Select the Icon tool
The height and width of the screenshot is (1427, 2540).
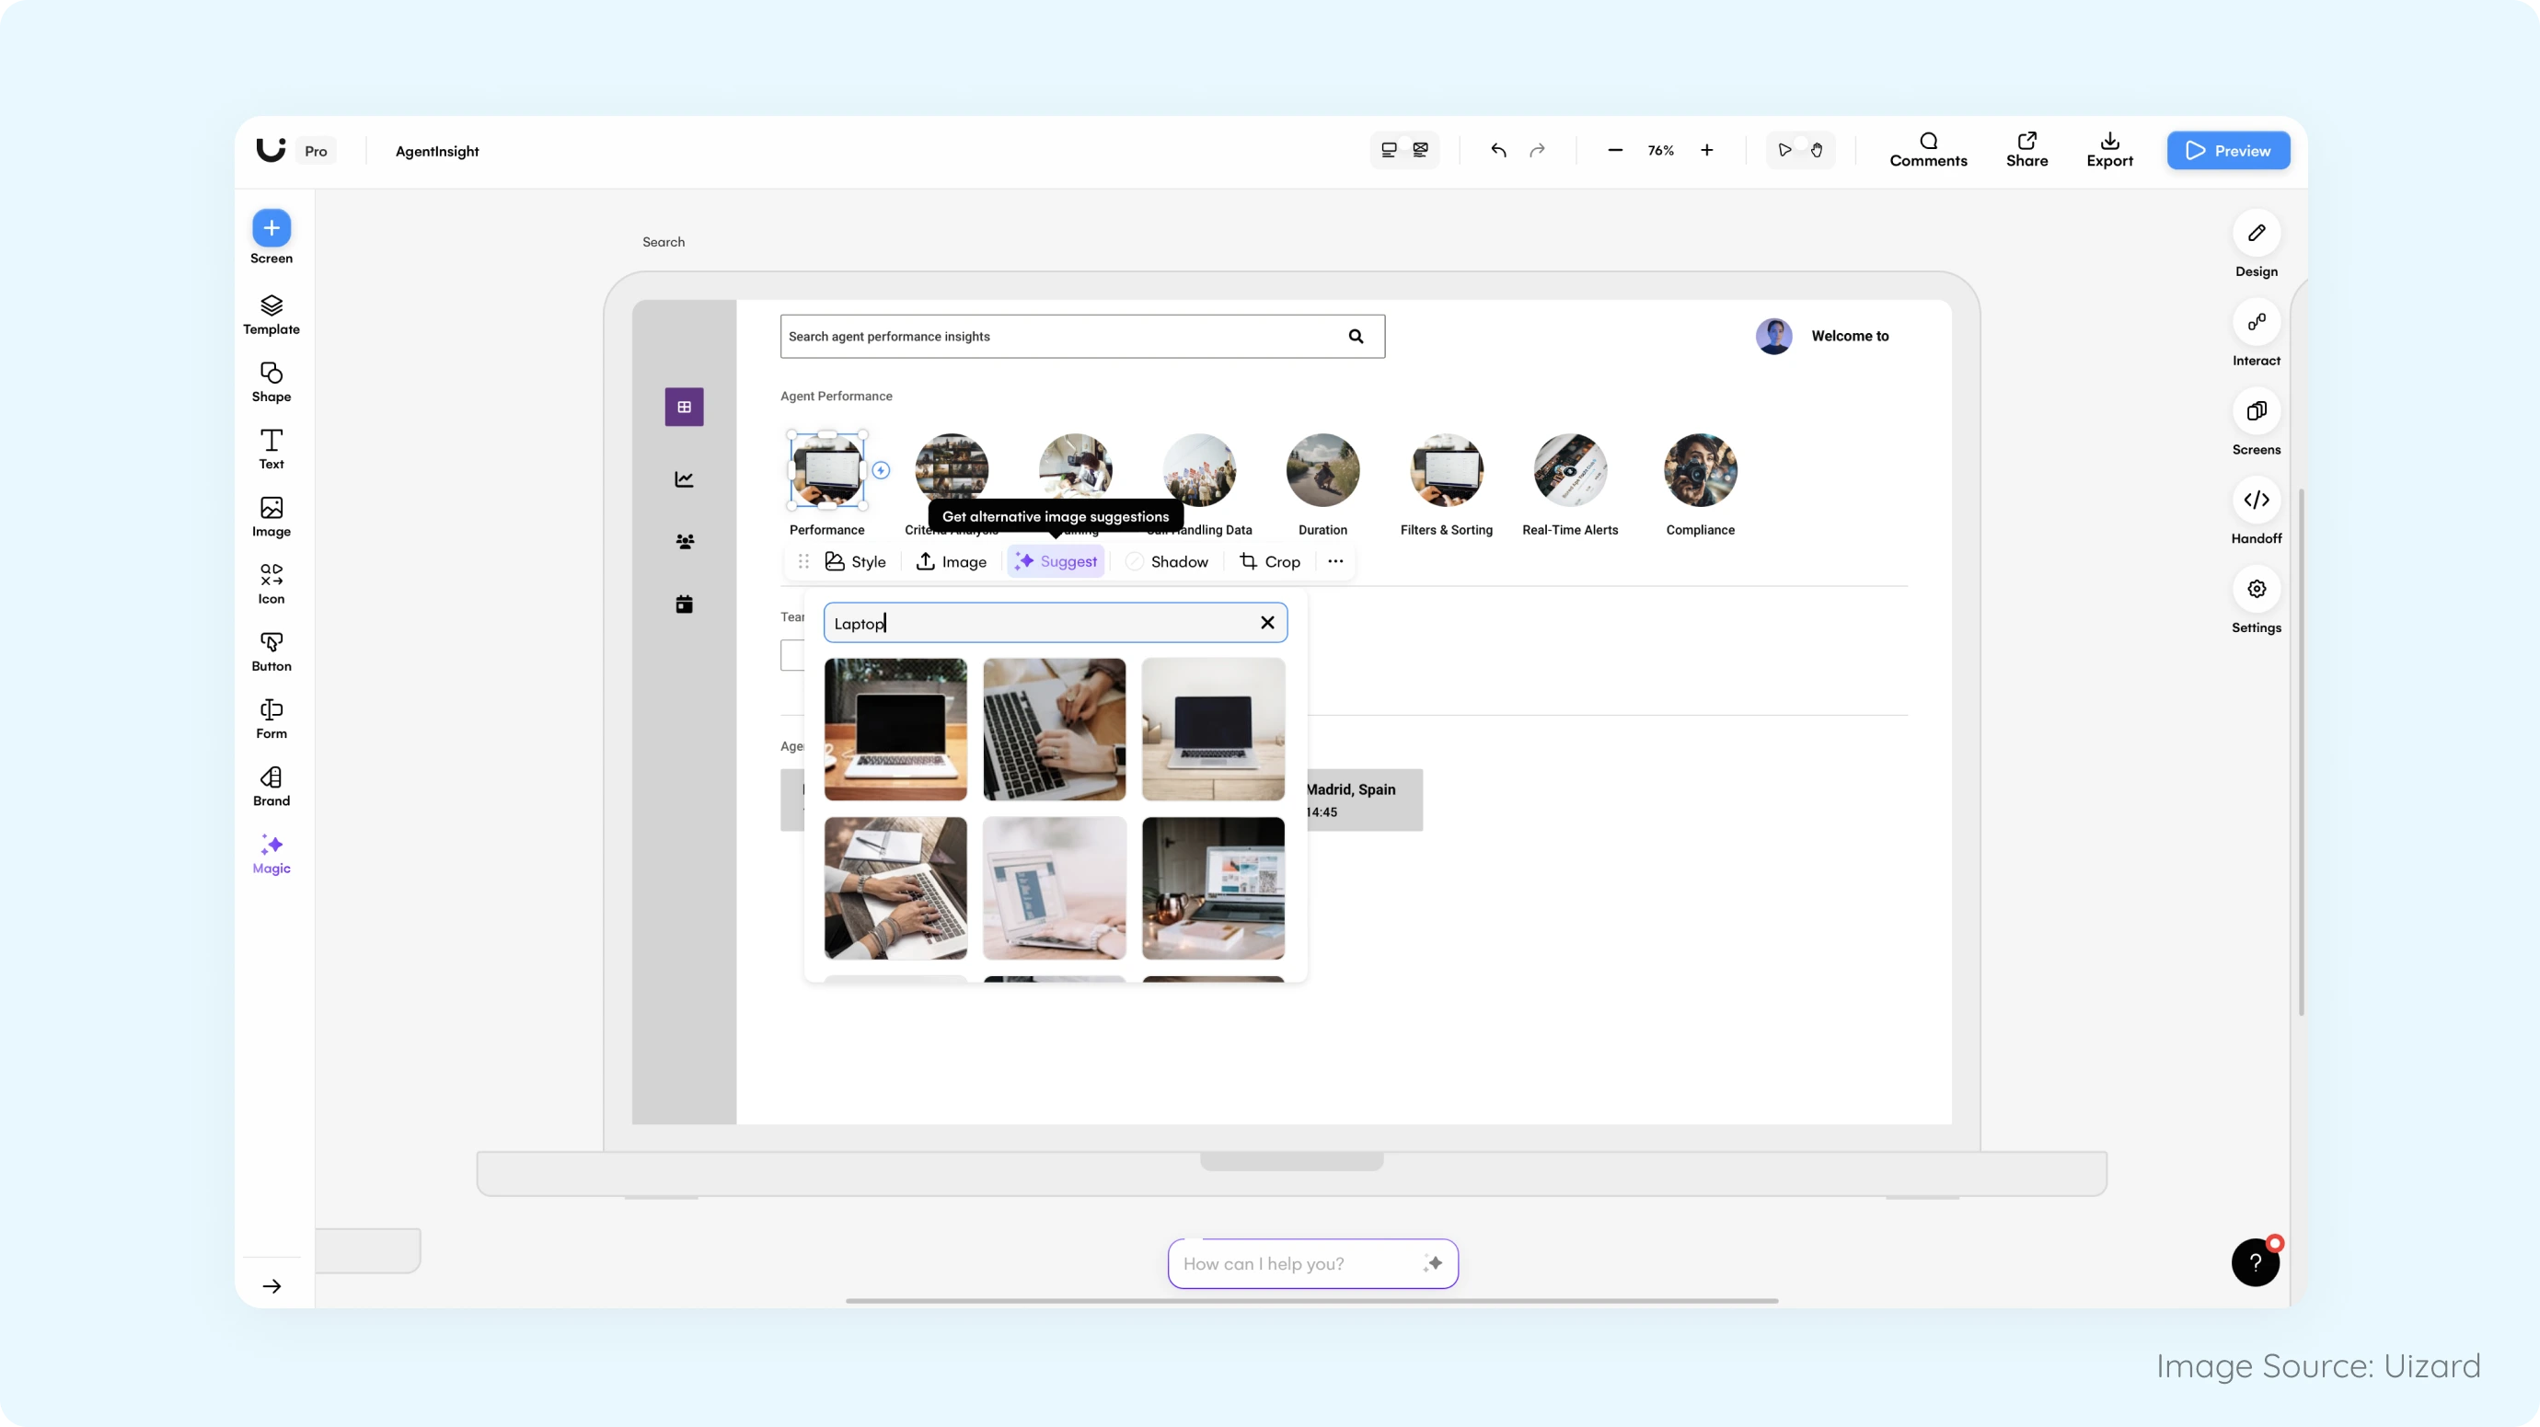coord(271,583)
